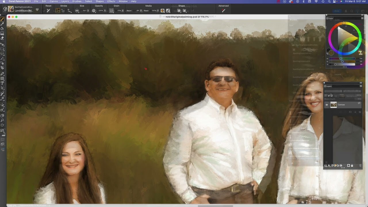Viewport: 368px width, 207px height.
Task: Select the straight line stroke option
Action: [x=63, y=10]
